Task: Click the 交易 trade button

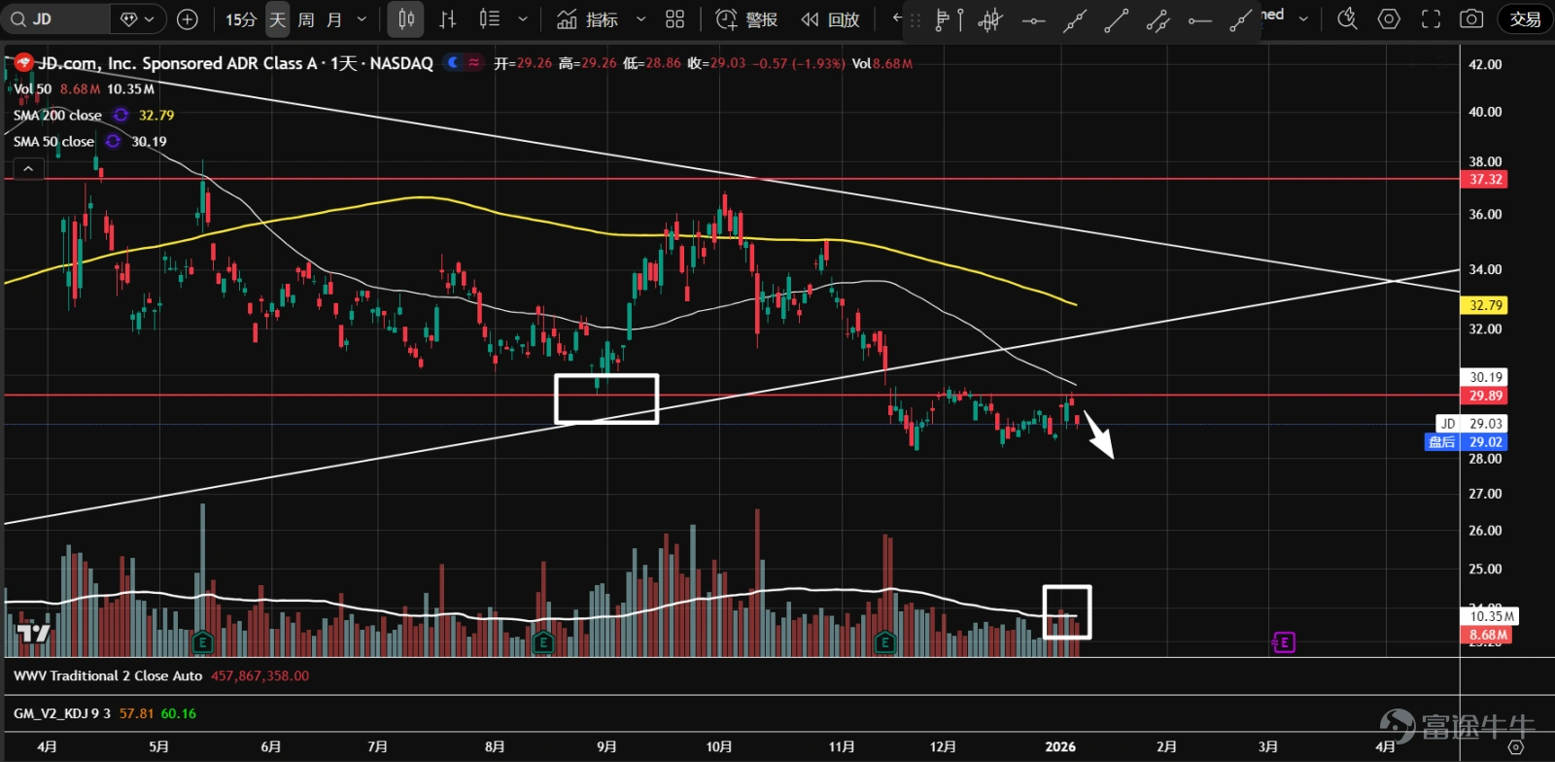Action: click(1525, 19)
